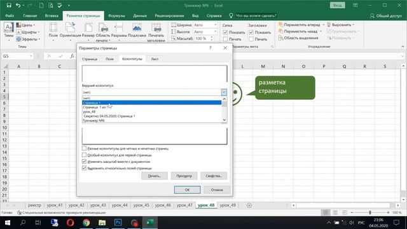Click the Breaks (Разрывы) icon
The image size is (407, 229).
click(x=119, y=32)
